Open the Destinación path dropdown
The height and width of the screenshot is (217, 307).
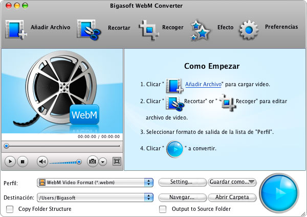[95, 198]
